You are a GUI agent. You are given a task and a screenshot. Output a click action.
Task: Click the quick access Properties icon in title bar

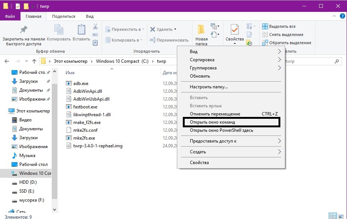pyautogui.click(x=18, y=6)
